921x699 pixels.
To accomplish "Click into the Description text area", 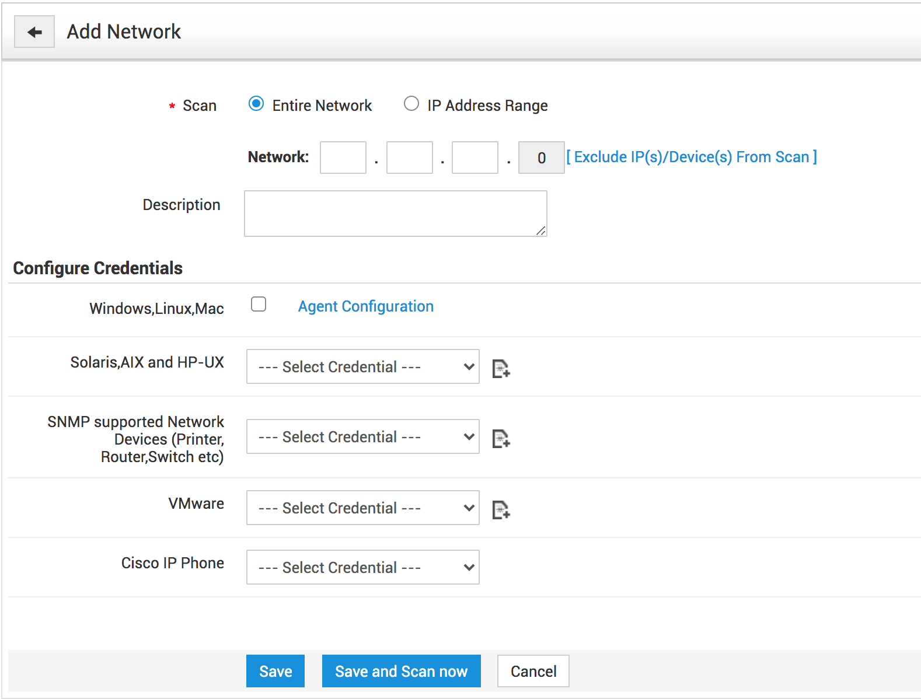I will pos(395,214).
